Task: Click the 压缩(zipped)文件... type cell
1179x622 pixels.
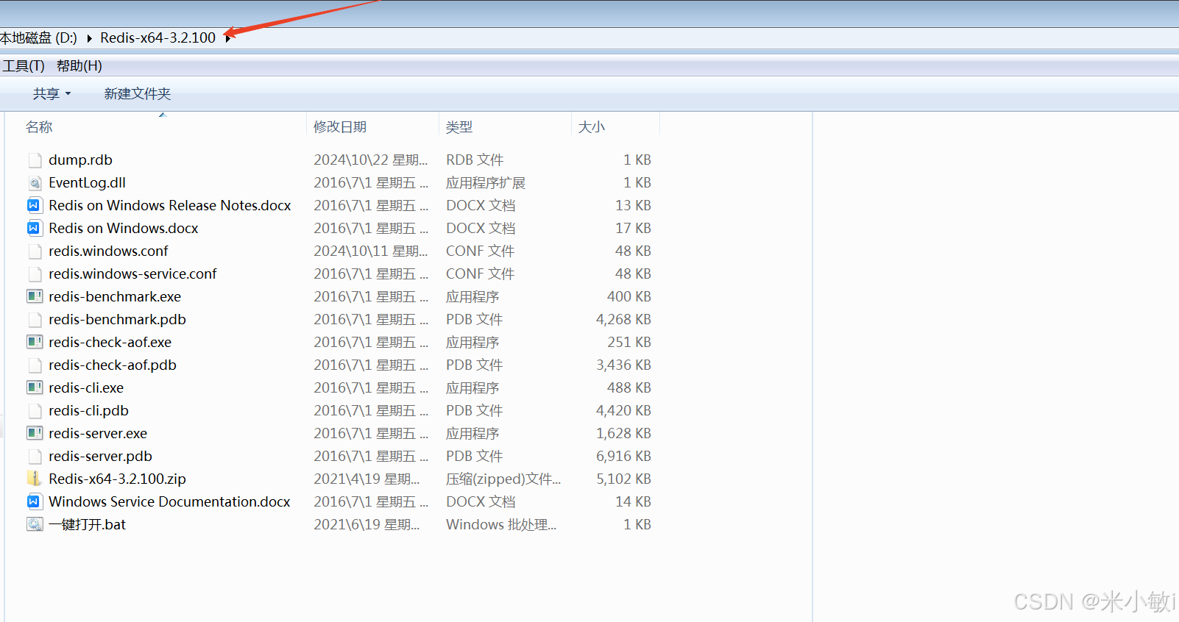Action: (x=503, y=479)
